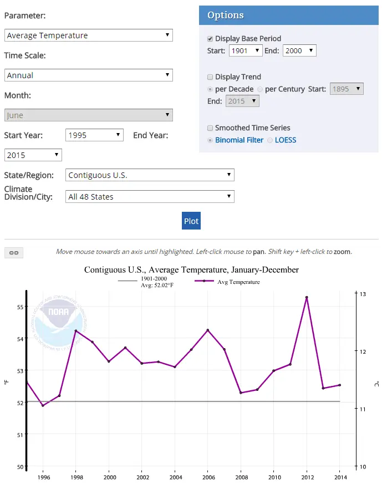
Task: Select the per Century radio button
Action: (x=260, y=89)
